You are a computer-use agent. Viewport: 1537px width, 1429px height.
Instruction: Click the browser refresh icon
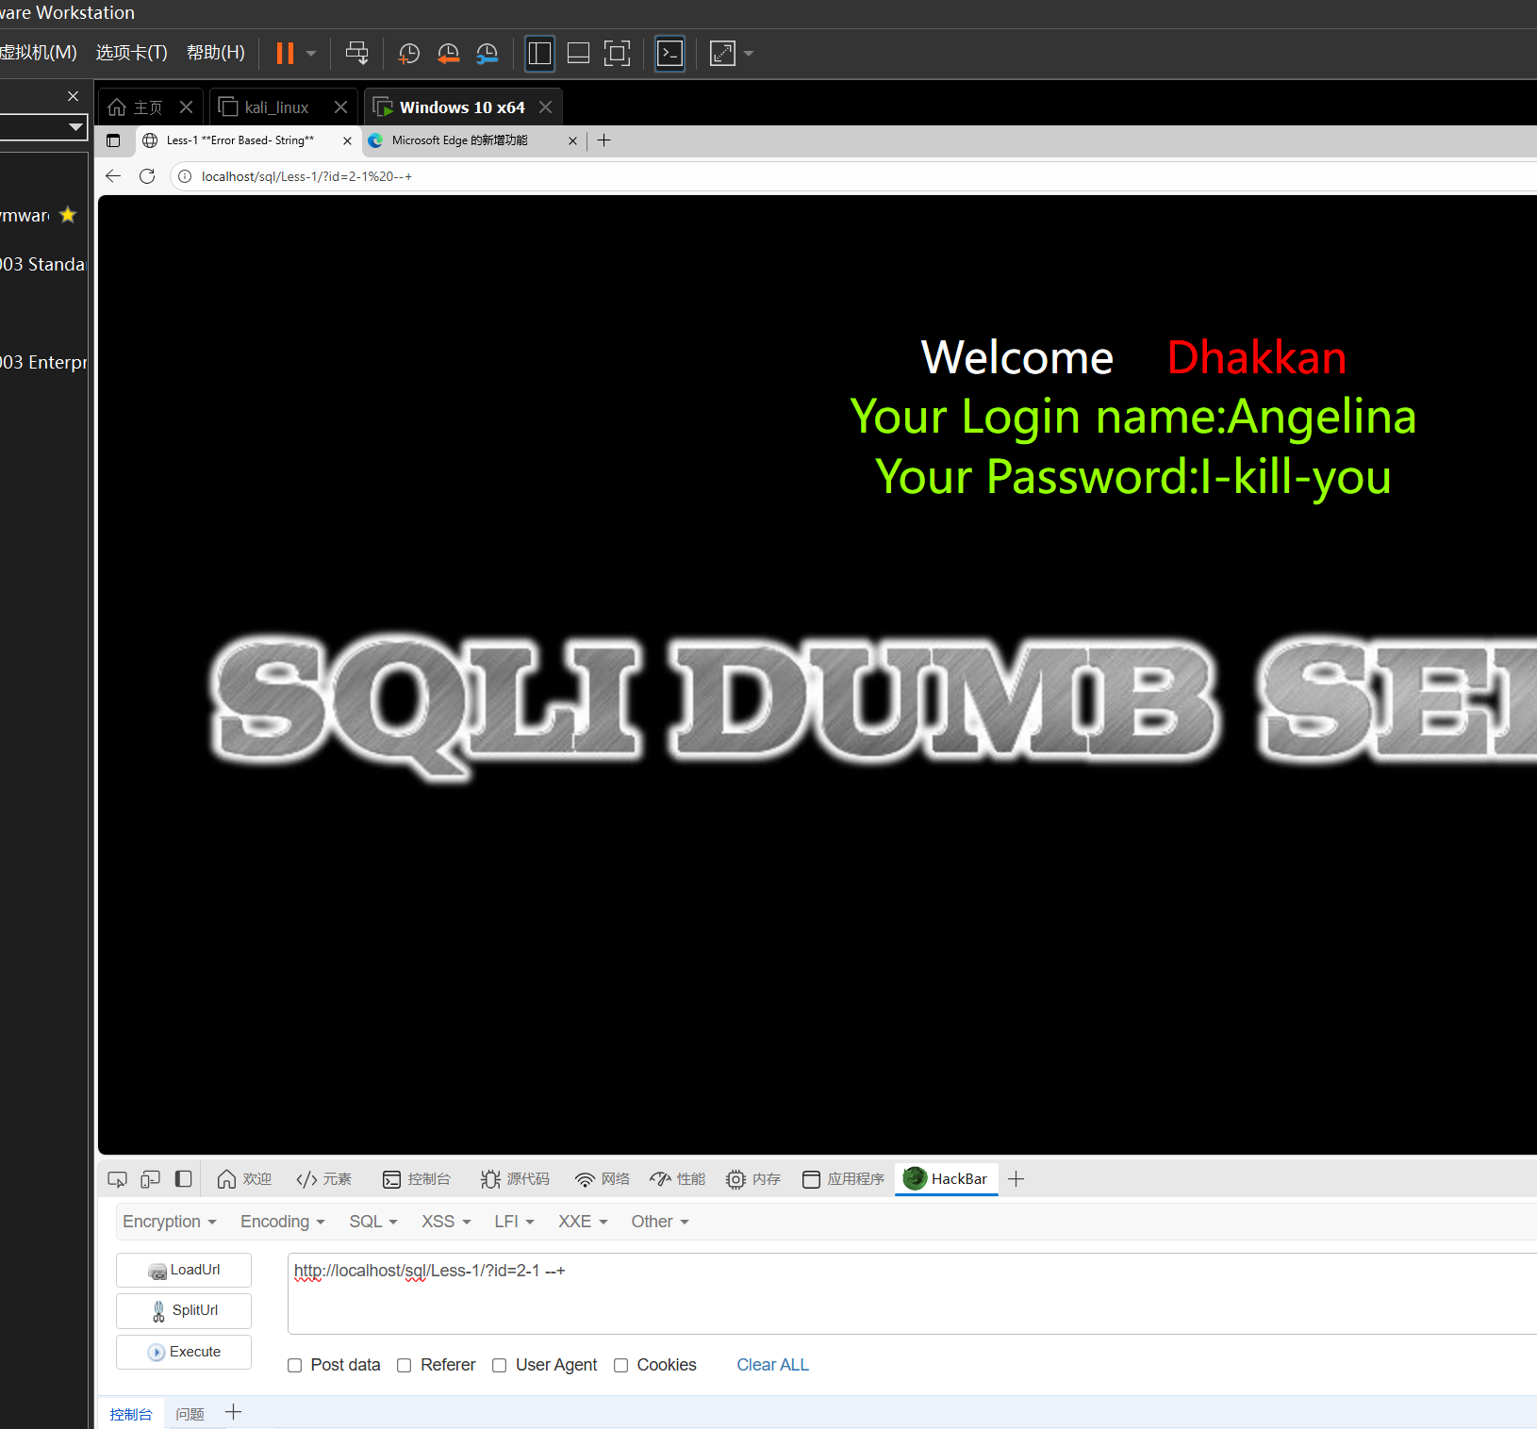point(147,176)
